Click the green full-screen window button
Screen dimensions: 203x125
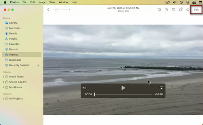[13, 10]
